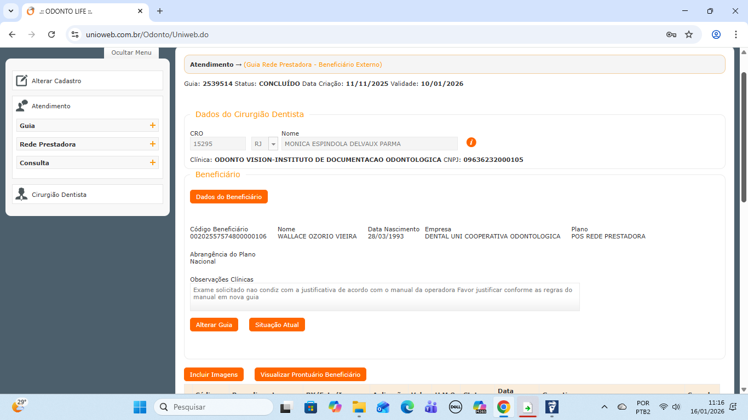View site information icon in address bar
Viewport: 748px width, 420px height.
76,34
